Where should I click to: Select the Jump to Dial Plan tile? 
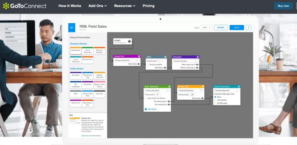88,94
